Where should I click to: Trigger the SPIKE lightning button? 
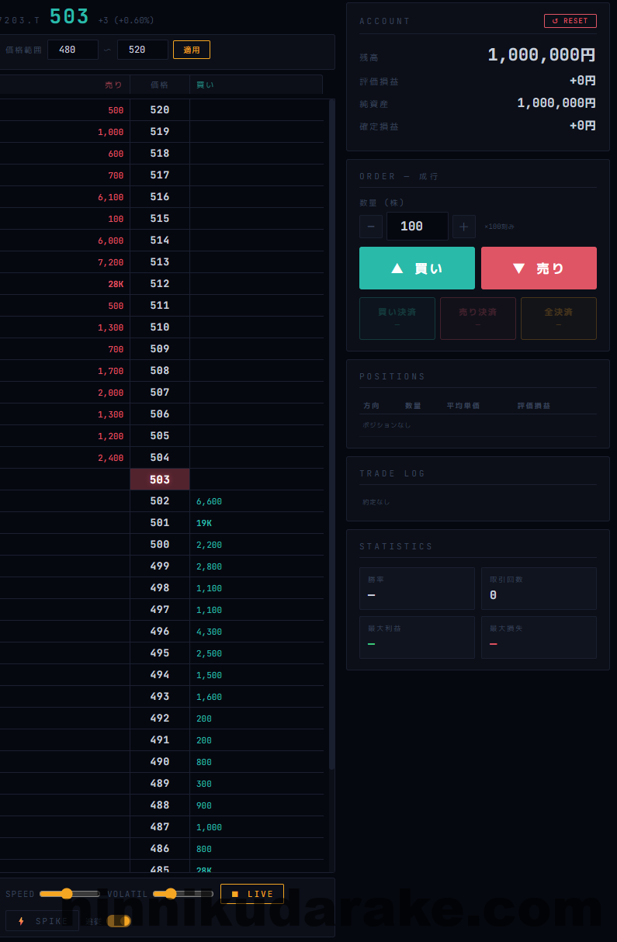point(42,921)
